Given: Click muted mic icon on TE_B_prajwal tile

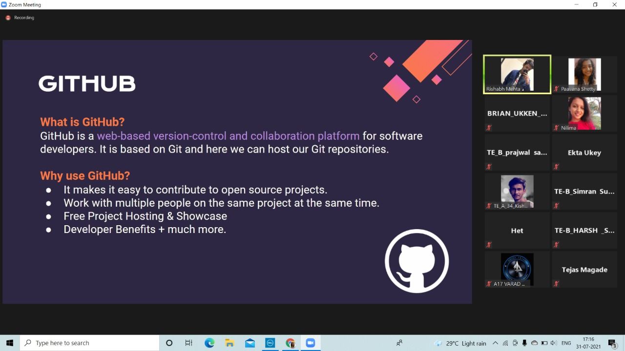Looking at the screenshot, I should (x=489, y=167).
